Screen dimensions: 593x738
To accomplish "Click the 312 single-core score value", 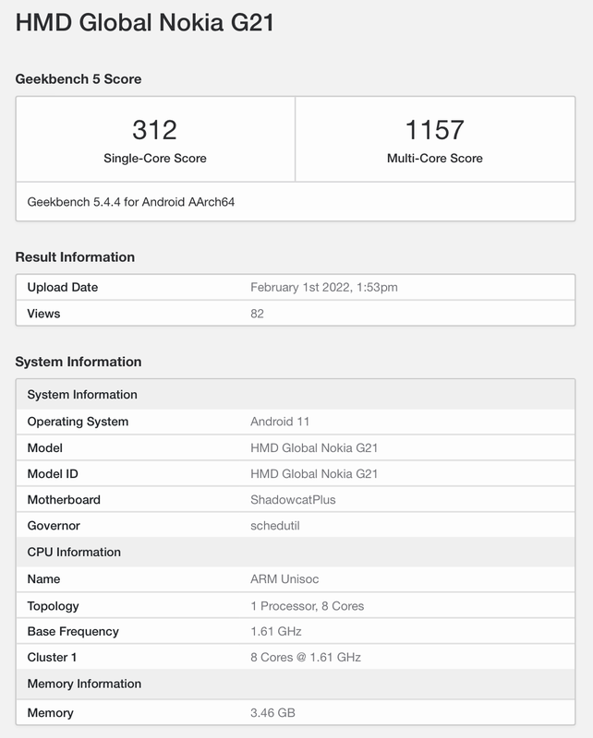I will point(155,129).
